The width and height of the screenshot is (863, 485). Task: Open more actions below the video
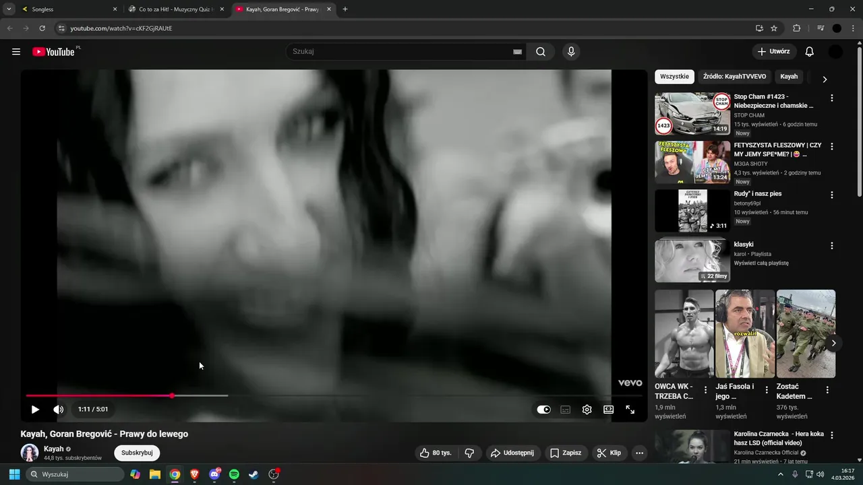[x=639, y=453]
